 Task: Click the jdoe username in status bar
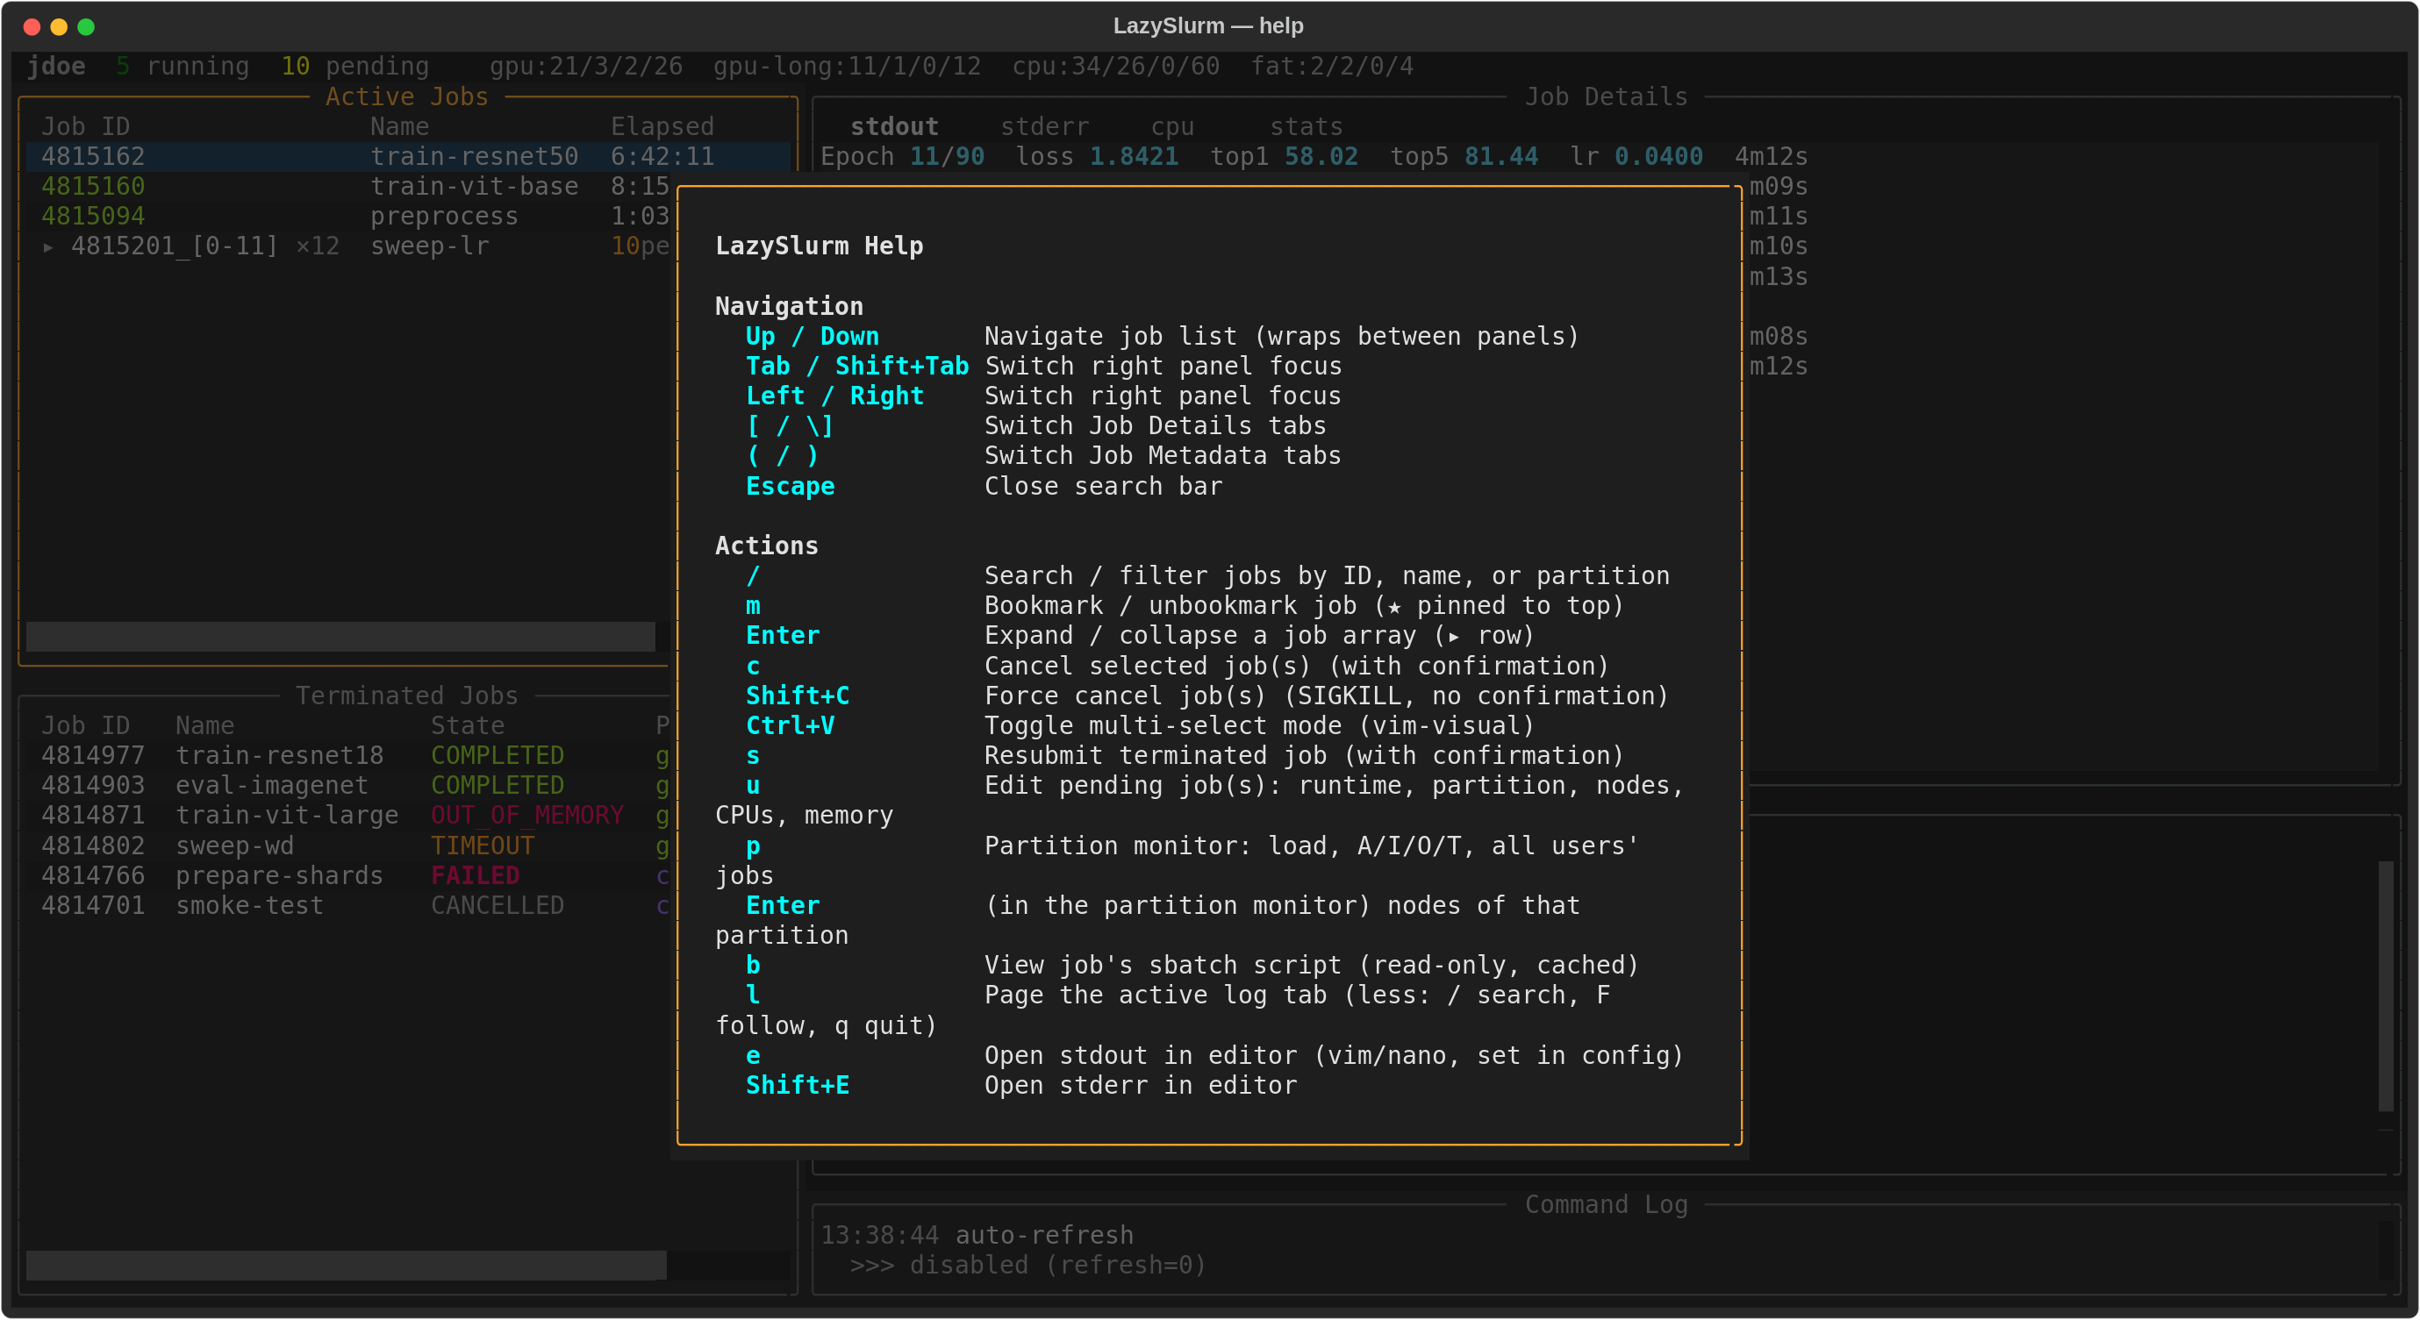point(56,67)
